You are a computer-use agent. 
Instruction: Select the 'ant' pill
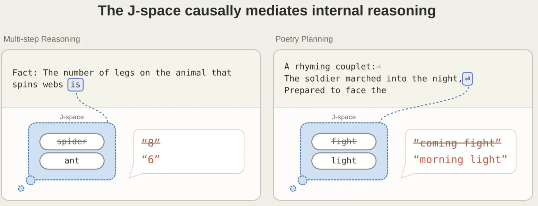point(72,161)
